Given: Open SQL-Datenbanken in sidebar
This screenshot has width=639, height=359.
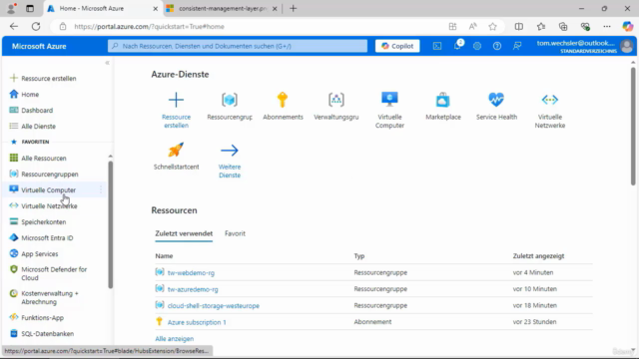Looking at the screenshot, I should point(48,334).
